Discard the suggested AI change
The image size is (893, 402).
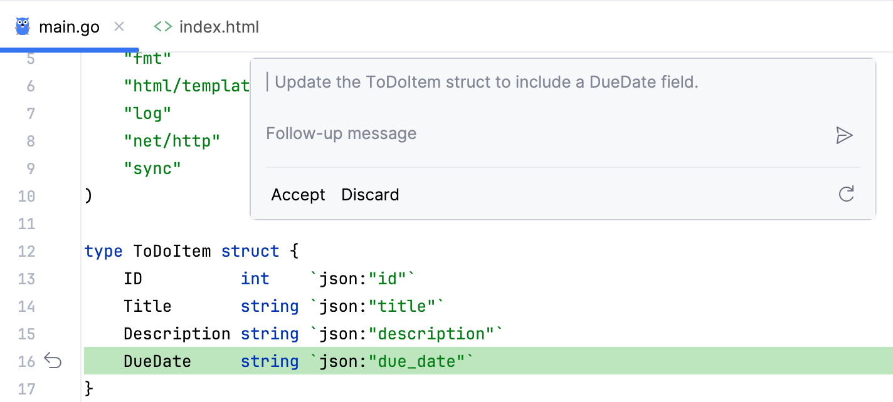370,195
